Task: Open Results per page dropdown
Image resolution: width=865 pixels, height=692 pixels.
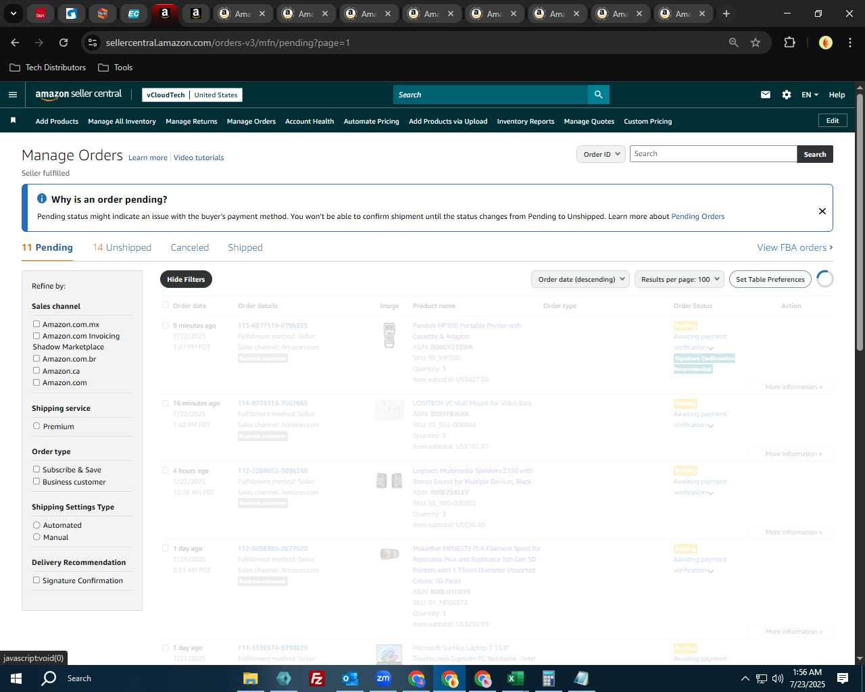Action: click(x=679, y=279)
